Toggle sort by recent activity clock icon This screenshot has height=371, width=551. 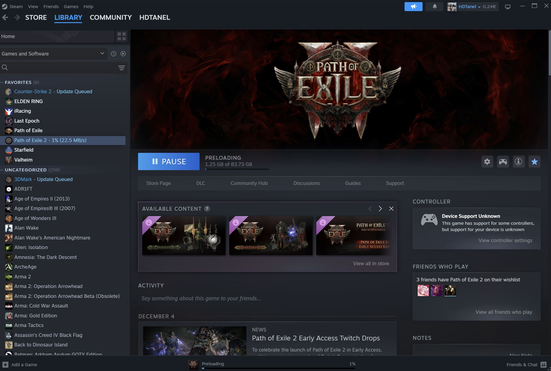pyautogui.click(x=113, y=54)
